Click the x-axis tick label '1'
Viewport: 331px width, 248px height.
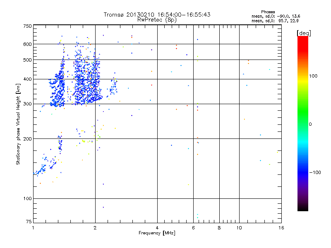coord(33,228)
